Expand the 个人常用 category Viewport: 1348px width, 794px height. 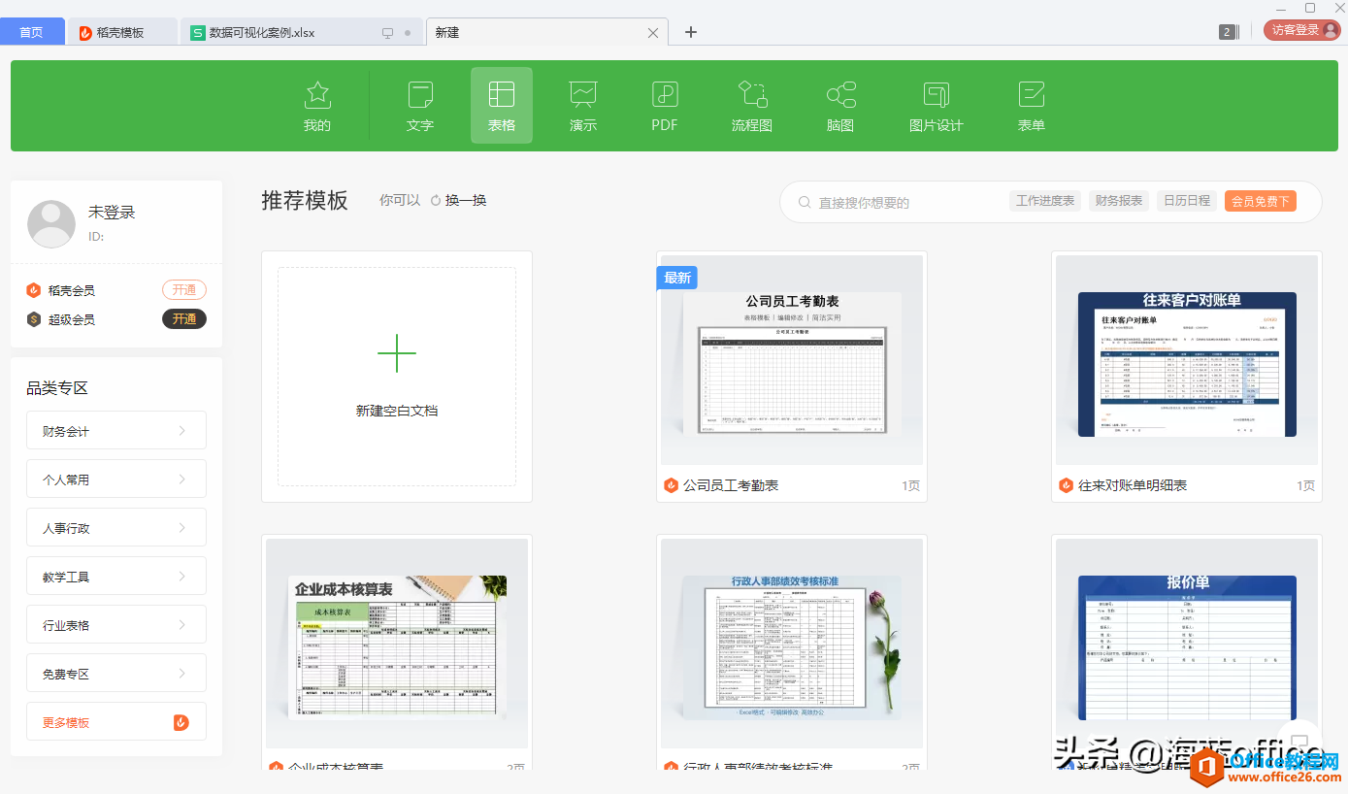(x=116, y=480)
